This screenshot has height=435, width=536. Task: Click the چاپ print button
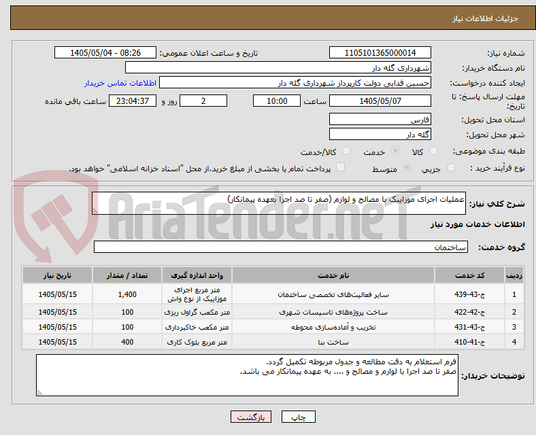click(x=299, y=417)
